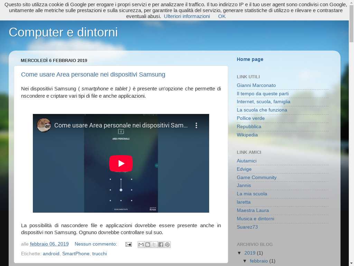Open the Gianni Marconato link
Viewport: 354px width, 266px height.
tap(256, 86)
